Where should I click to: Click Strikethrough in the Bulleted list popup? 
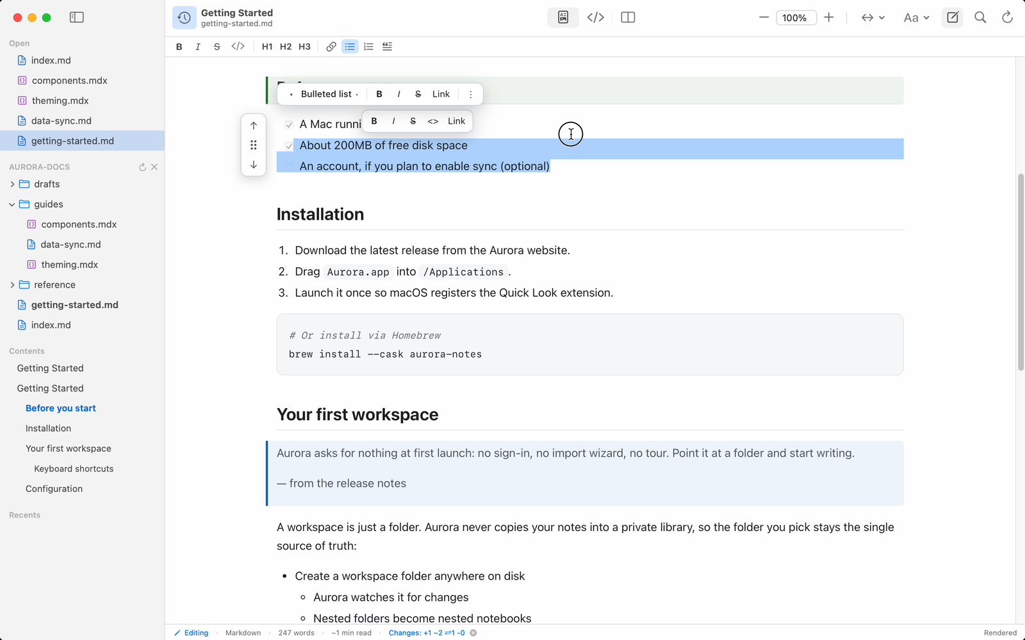(418, 94)
